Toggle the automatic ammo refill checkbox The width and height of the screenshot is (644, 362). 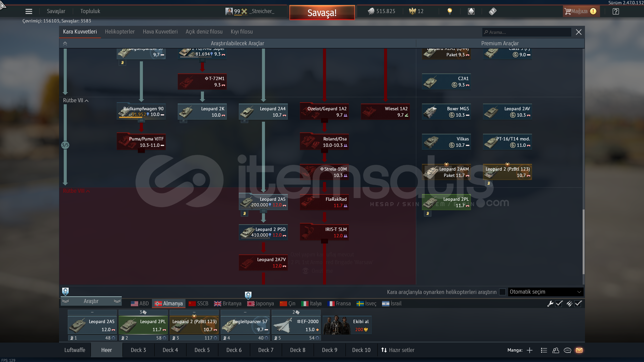coord(578,304)
